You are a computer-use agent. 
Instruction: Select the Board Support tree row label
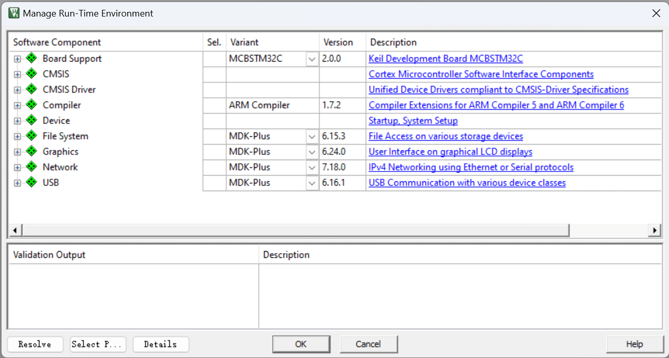[x=72, y=59]
